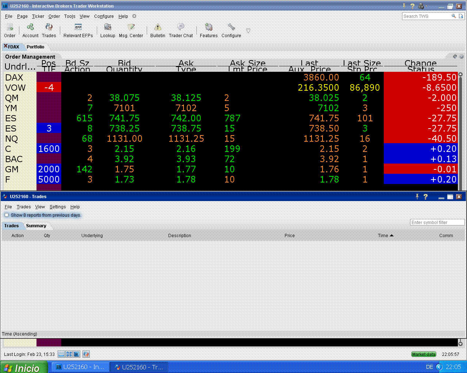Sort trades by Time column header
Viewport: 467px width, 373px height.
coord(385,236)
